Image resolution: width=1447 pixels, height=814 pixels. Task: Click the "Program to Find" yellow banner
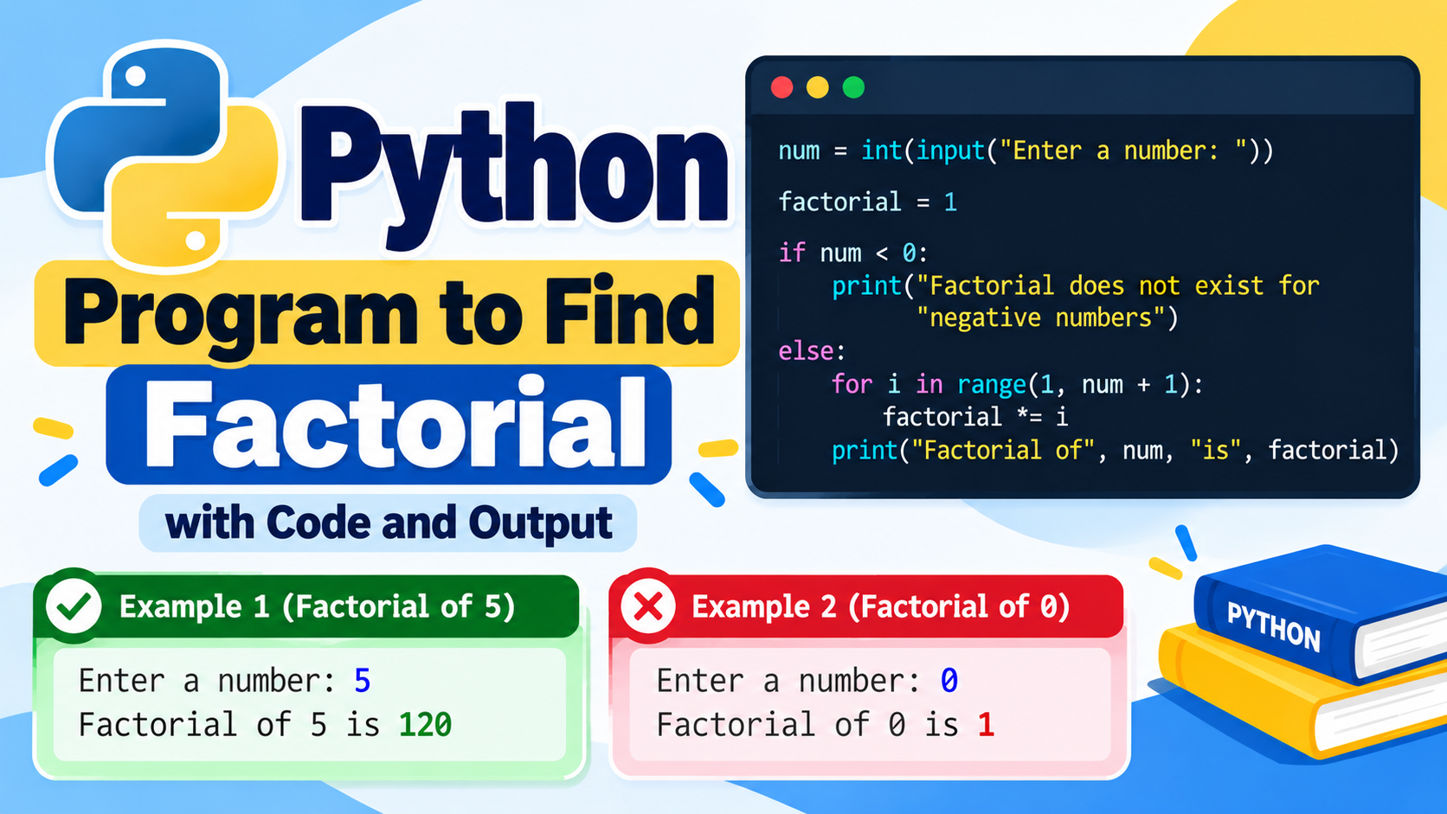[387, 313]
